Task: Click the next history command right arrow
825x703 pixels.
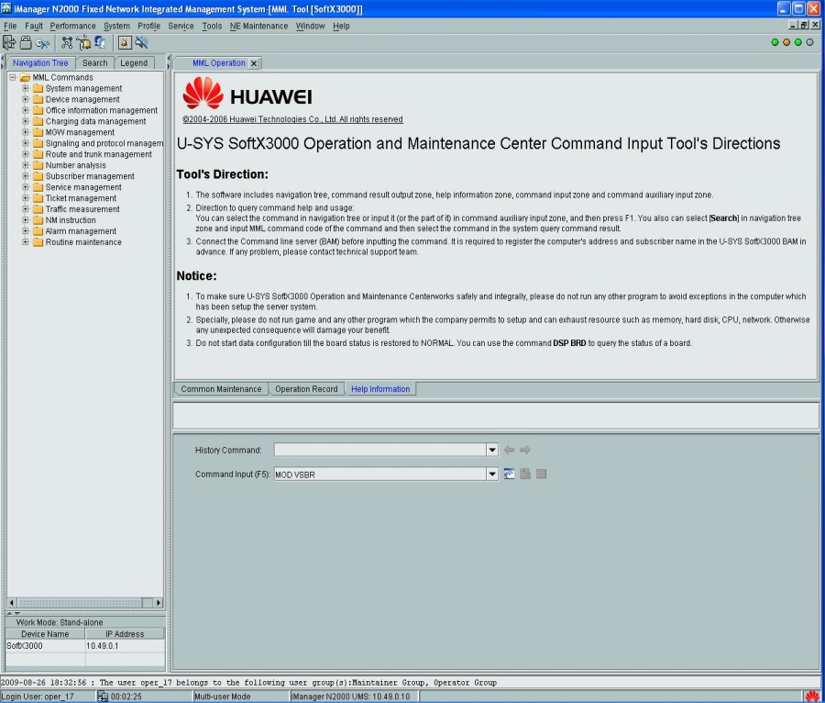Action: click(525, 449)
